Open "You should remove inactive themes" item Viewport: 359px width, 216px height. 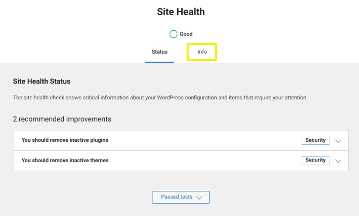click(181, 161)
